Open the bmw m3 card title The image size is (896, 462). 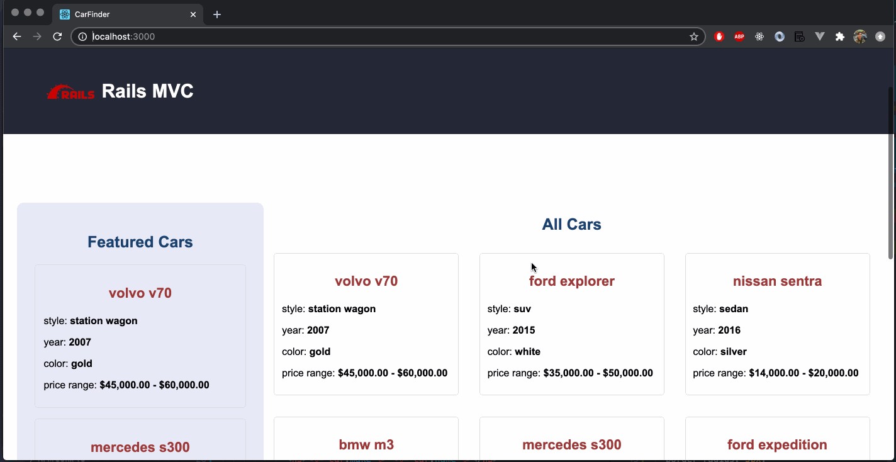[x=366, y=445]
